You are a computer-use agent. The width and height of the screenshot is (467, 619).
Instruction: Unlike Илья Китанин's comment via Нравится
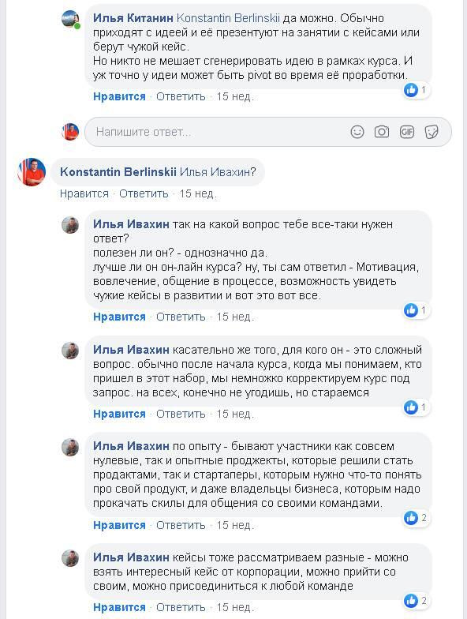tap(119, 96)
